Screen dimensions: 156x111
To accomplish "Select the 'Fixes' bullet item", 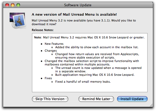I will (x=48, y=78).
